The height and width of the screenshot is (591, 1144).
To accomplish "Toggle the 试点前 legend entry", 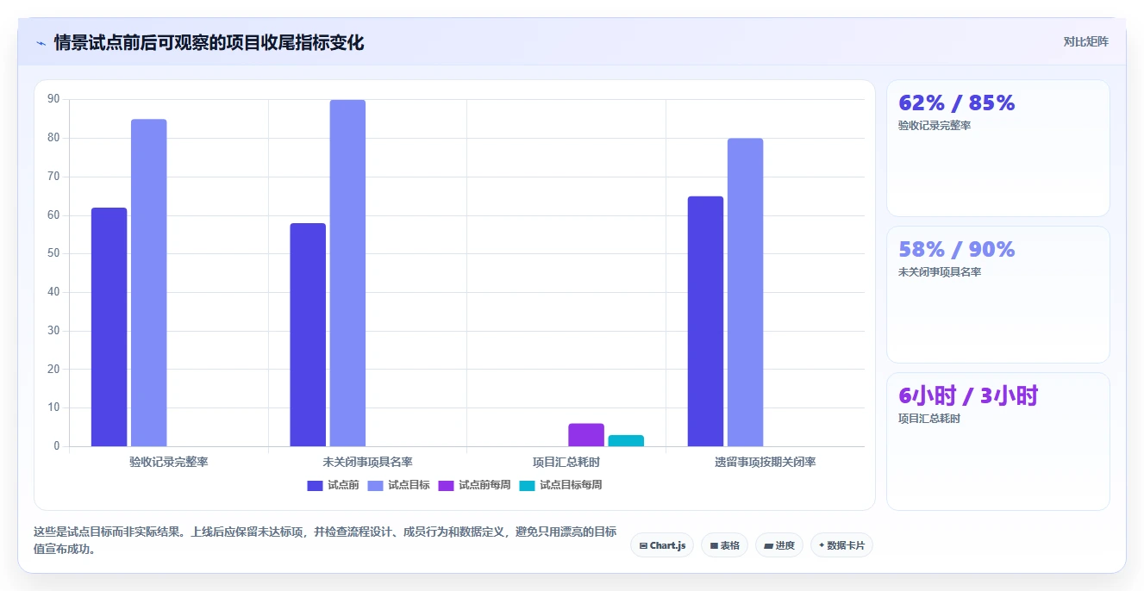I will pyautogui.click(x=333, y=485).
